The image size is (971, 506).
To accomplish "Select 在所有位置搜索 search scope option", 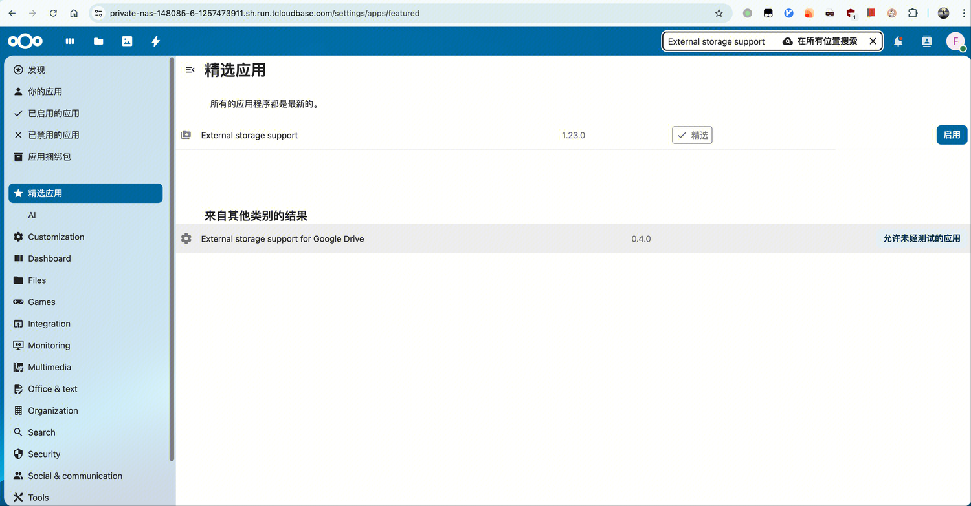I will click(x=820, y=41).
